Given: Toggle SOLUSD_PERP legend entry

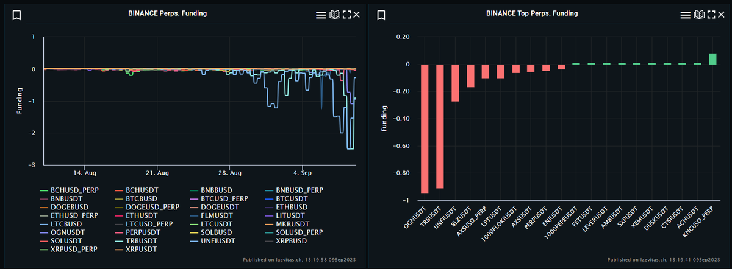Looking at the screenshot, I should [293, 232].
